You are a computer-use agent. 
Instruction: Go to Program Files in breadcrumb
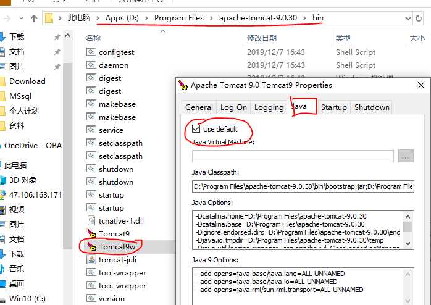[x=178, y=18]
